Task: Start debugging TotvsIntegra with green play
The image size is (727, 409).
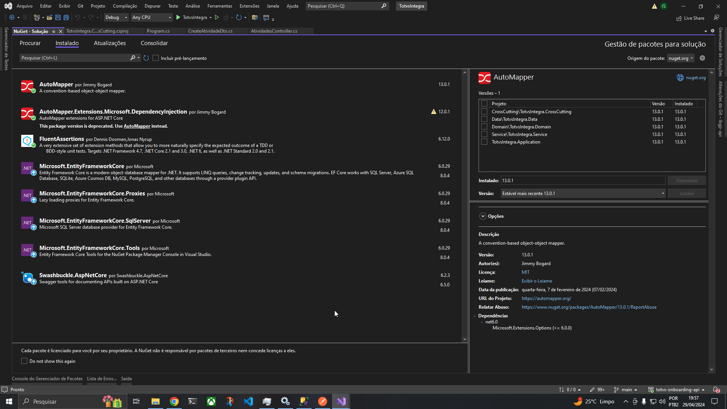Action: pyautogui.click(x=178, y=17)
